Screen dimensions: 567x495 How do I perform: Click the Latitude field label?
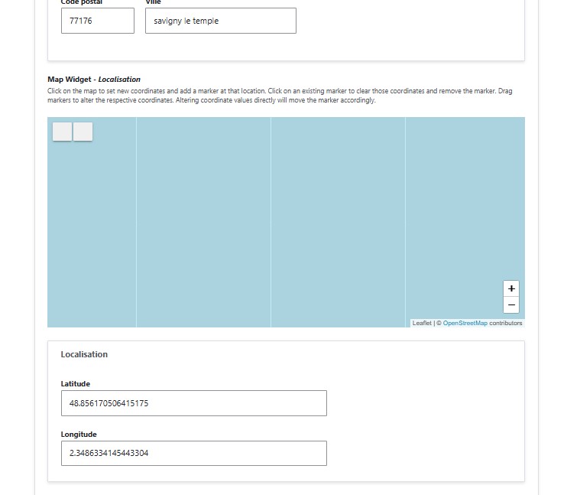pyautogui.click(x=76, y=384)
